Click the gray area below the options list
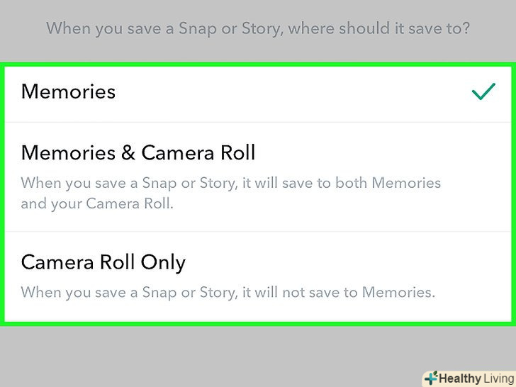Screen dimensions: 516x387 point(213,354)
